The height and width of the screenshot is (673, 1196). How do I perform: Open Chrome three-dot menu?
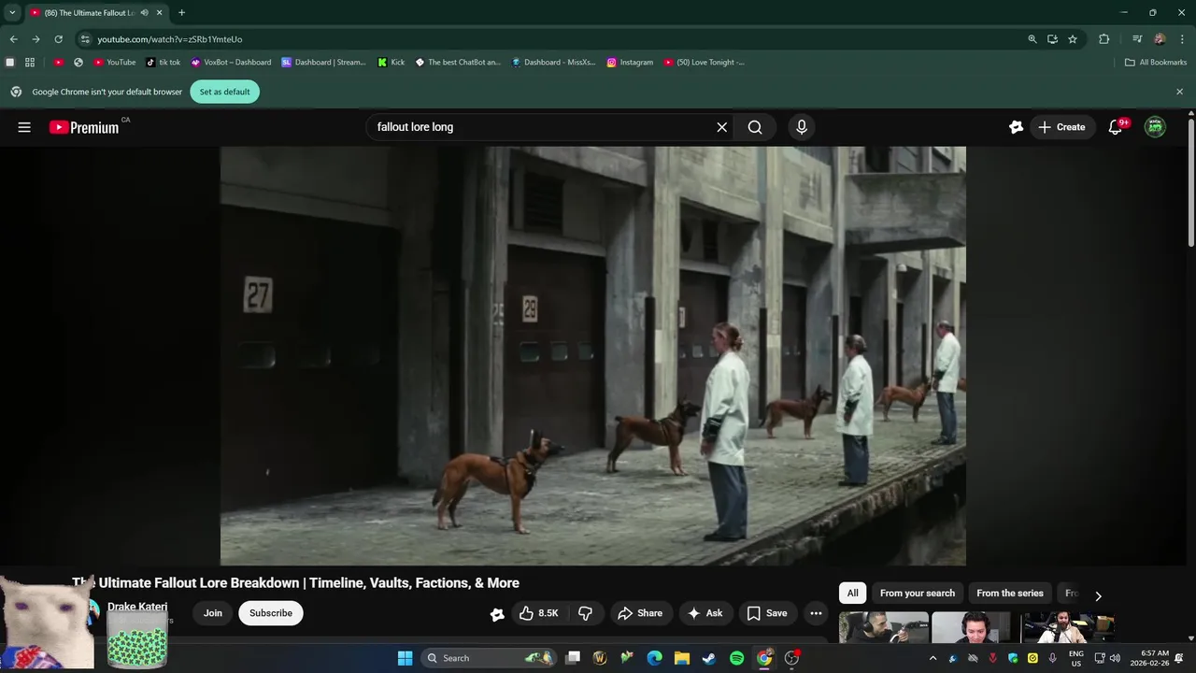[1183, 39]
